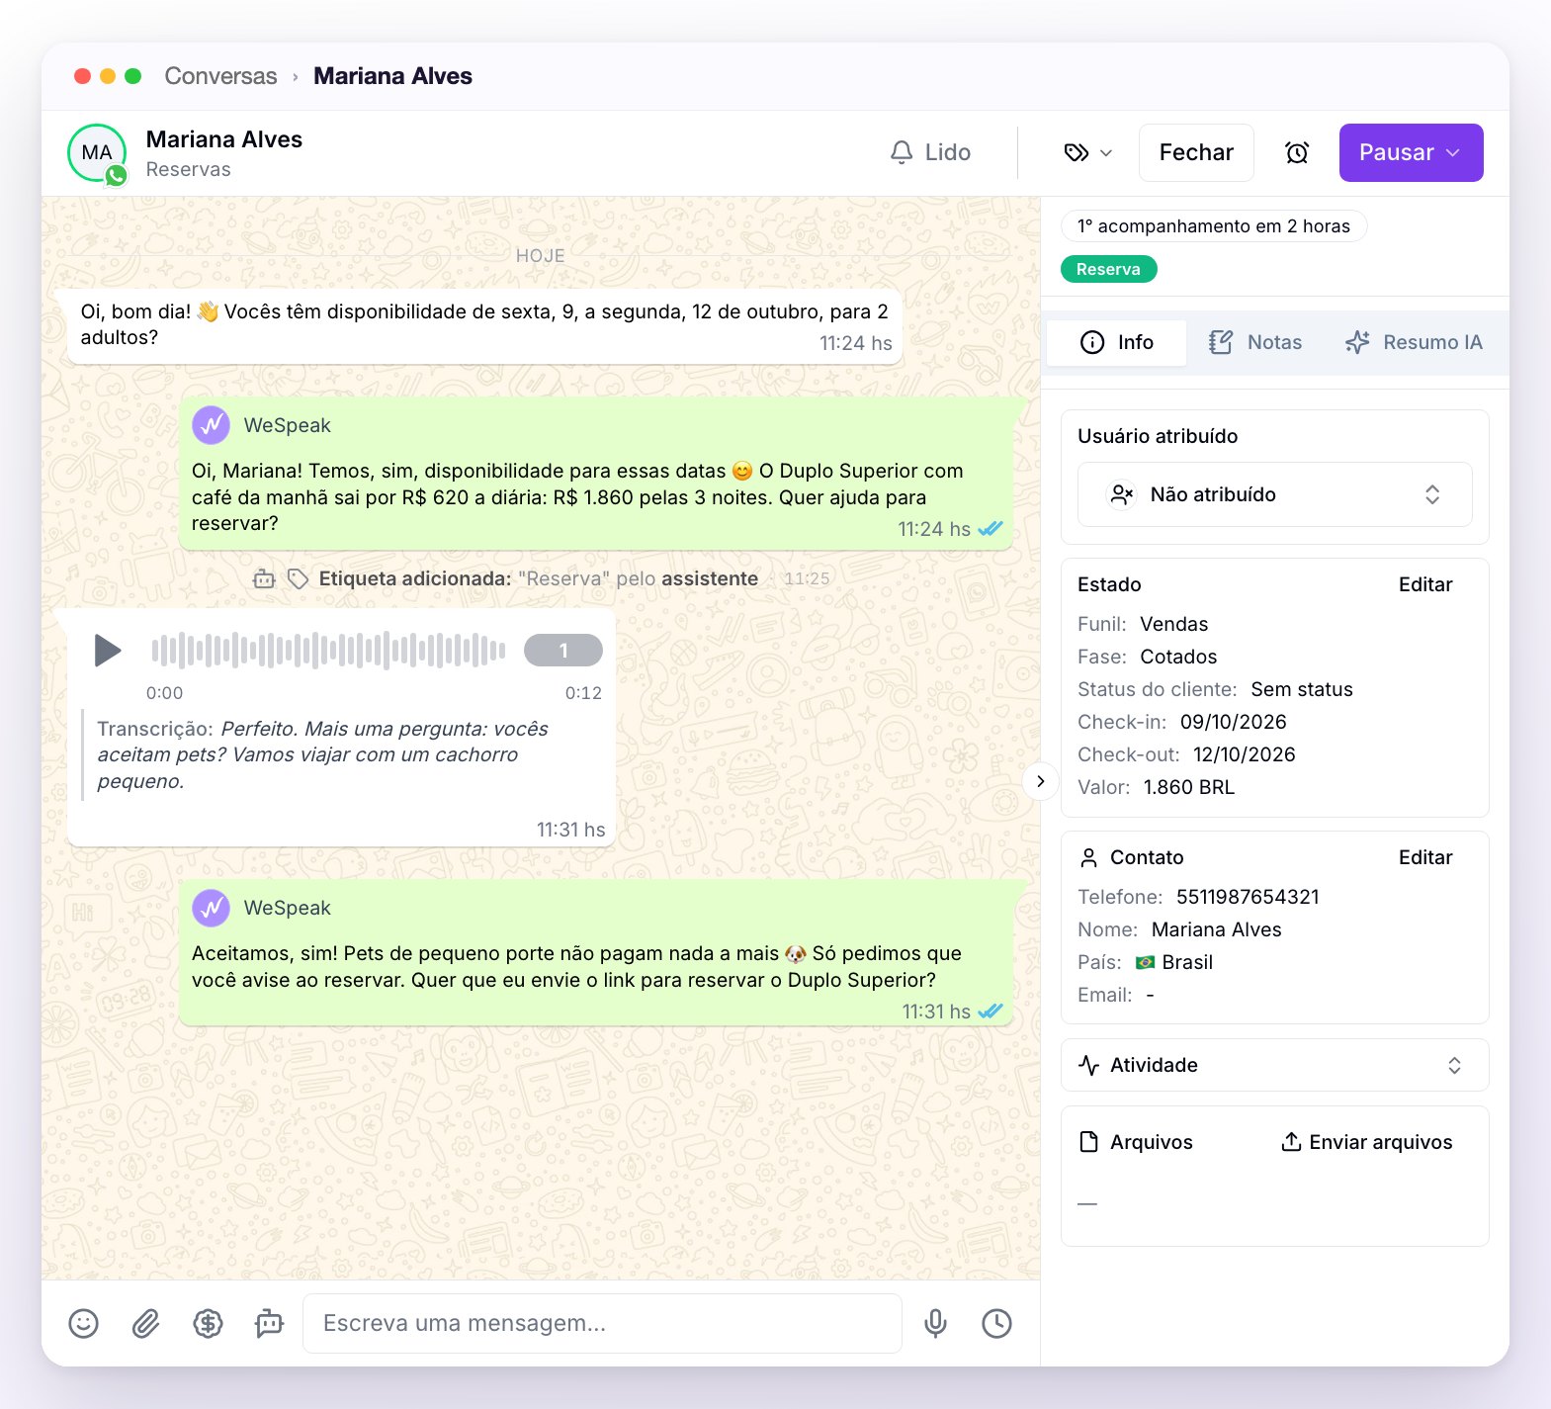The height and width of the screenshot is (1409, 1551).
Task: Click the Nome Mariana Alves contact value
Action: (x=1216, y=929)
